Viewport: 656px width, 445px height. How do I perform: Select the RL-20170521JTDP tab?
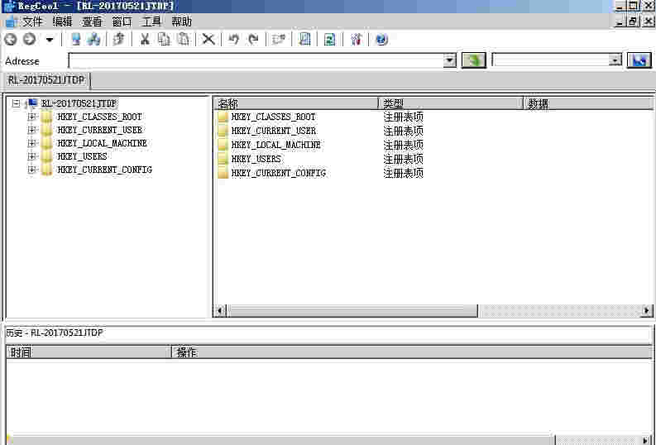coord(46,80)
